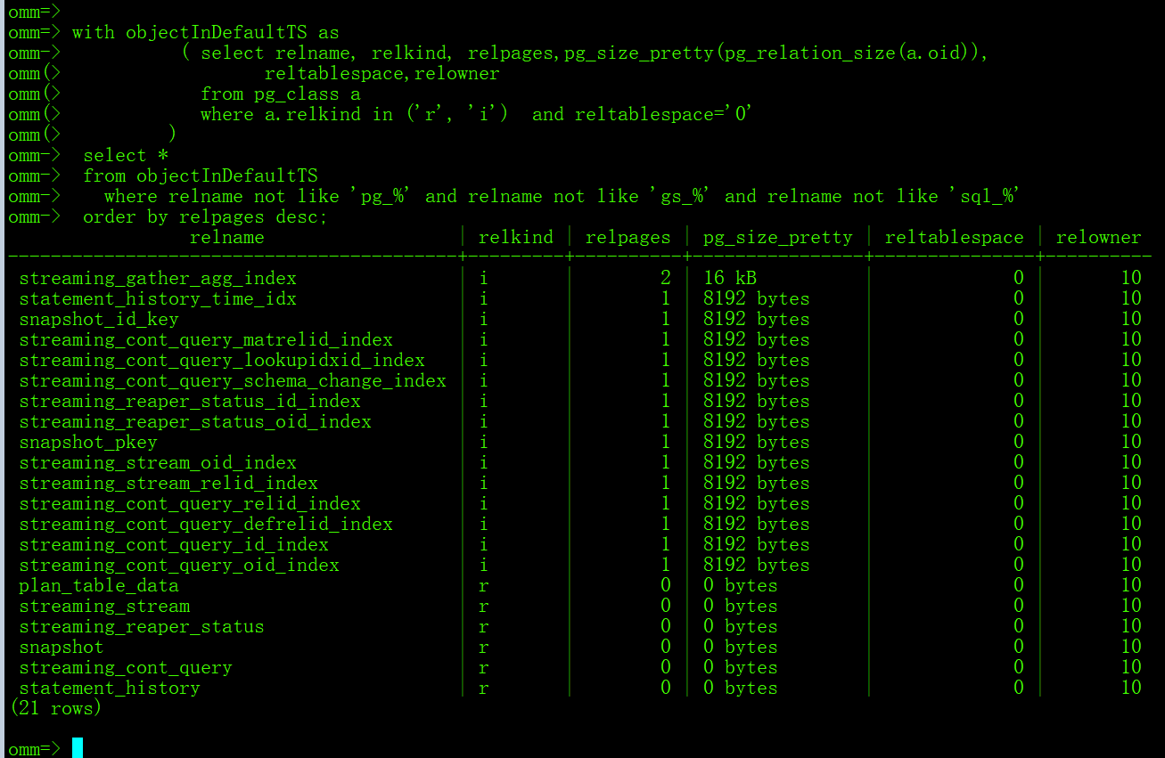This screenshot has height=758, width=1165.
Task: Click the snapshot_pkey row name
Action: click(x=88, y=443)
